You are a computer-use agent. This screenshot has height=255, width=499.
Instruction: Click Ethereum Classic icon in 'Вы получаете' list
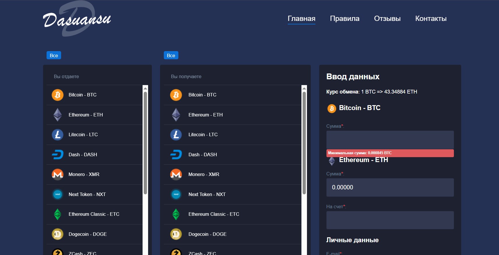click(176, 214)
